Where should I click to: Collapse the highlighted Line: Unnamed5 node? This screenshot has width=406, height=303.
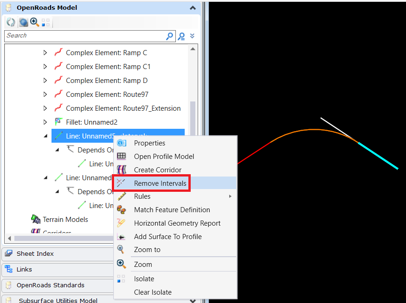coord(45,136)
